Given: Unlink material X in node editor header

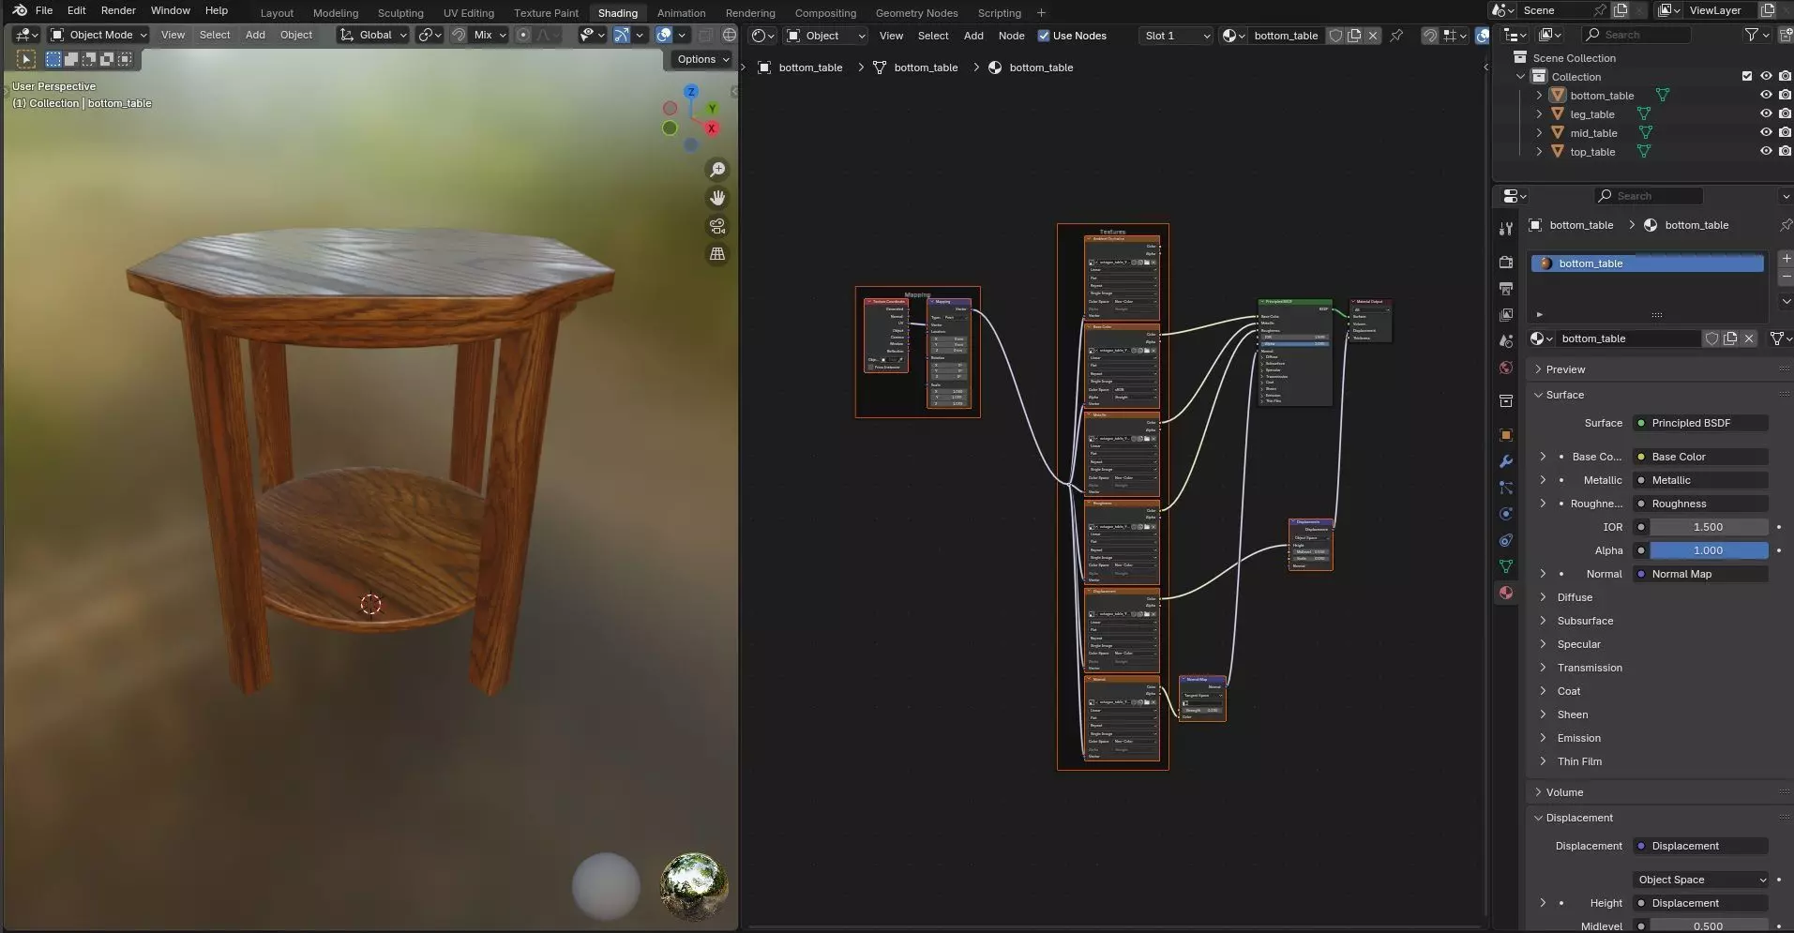Looking at the screenshot, I should click(x=1373, y=36).
